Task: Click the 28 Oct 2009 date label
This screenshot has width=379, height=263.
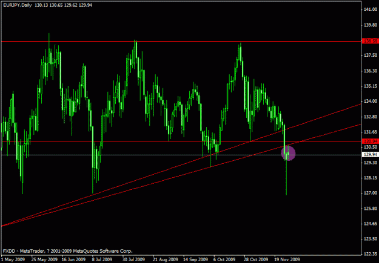Action: [x=256, y=259]
